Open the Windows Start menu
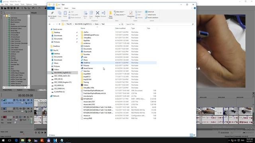 coord(3,140)
